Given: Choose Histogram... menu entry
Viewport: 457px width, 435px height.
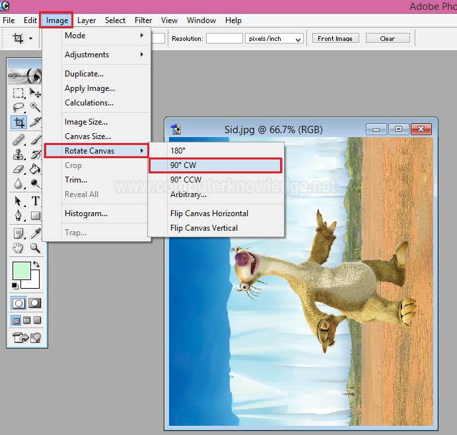Looking at the screenshot, I should pyautogui.click(x=97, y=214).
